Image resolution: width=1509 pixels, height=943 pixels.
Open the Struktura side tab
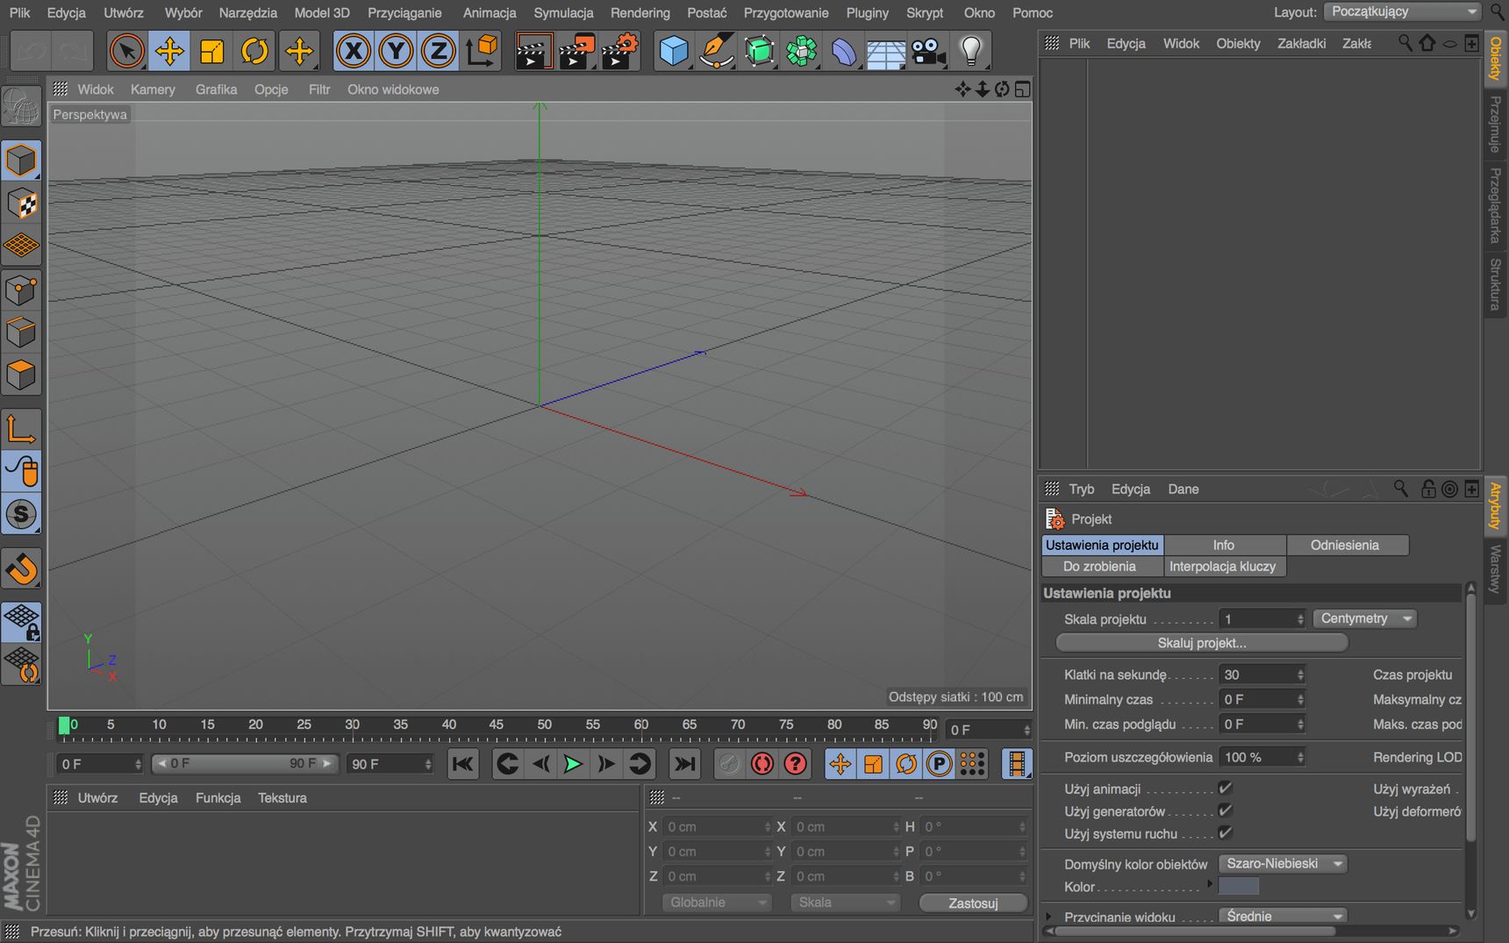pos(1495,284)
